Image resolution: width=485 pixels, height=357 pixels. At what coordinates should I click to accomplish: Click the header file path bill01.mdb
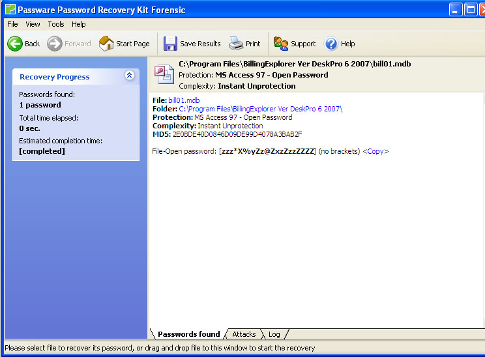[295, 64]
